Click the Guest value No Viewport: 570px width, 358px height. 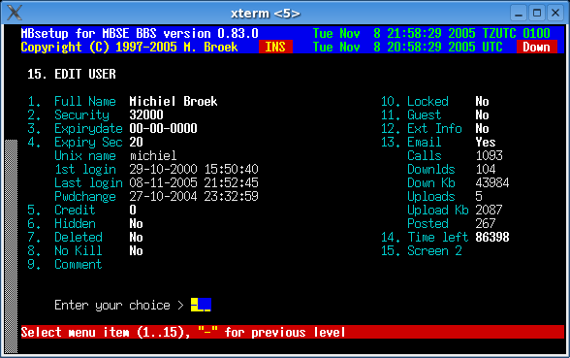click(482, 114)
